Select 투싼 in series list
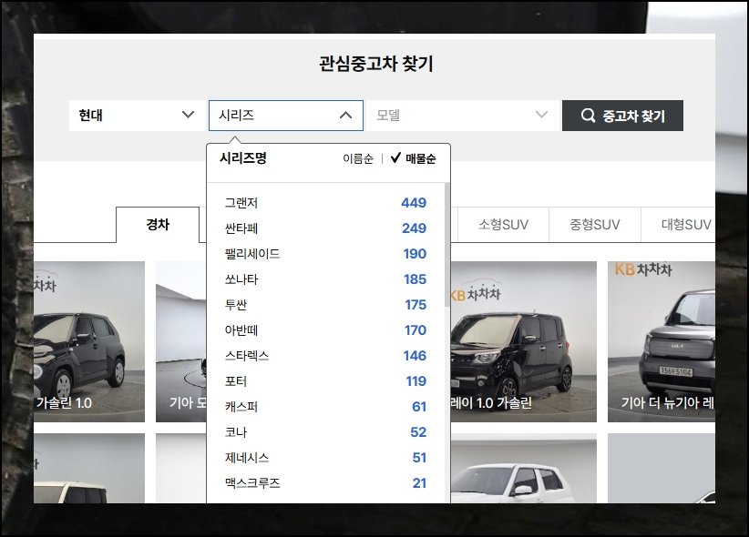 tap(325, 305)
